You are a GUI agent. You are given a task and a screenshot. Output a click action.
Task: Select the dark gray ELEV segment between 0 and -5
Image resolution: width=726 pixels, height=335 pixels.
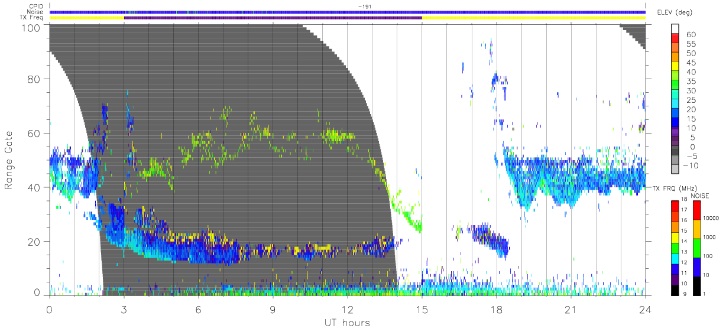675,151
